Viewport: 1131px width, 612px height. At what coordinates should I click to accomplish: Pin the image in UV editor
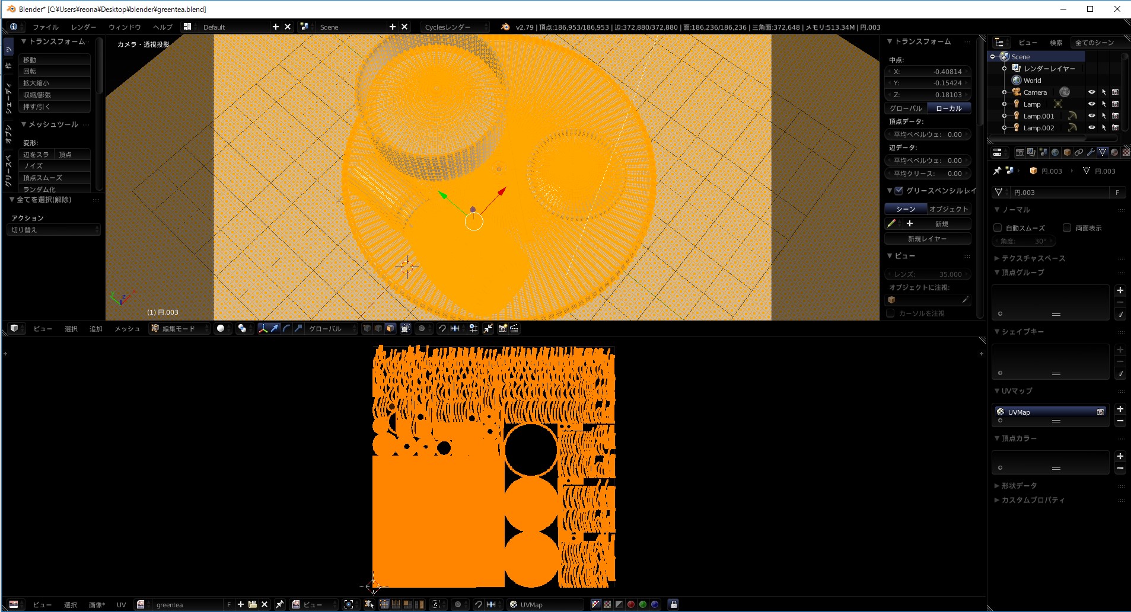(x=279, y=604)
